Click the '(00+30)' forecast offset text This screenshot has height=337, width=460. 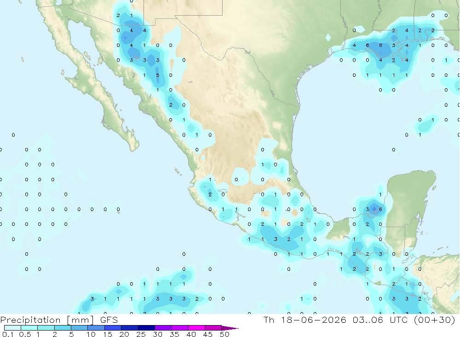[x=435, y=320]
